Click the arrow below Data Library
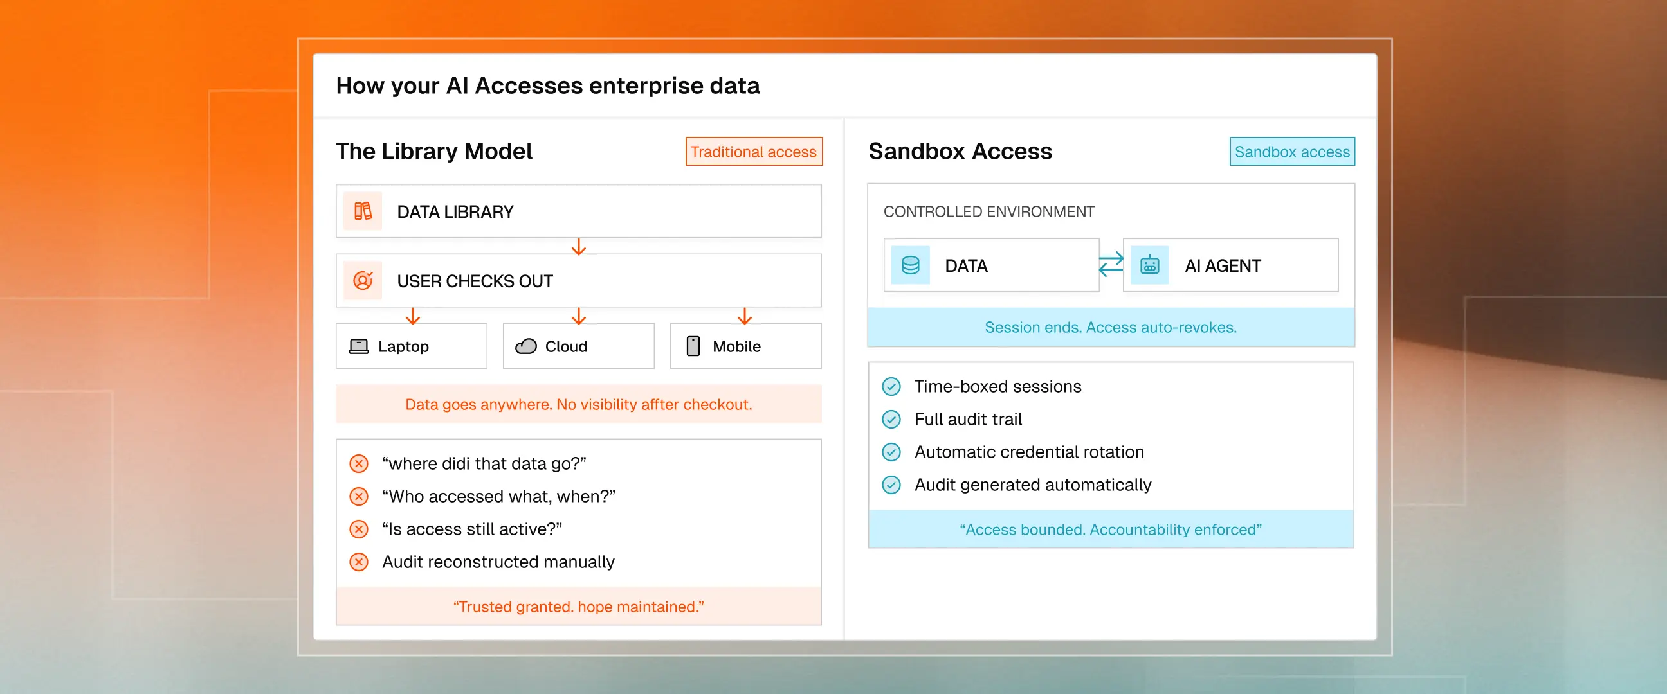 pos(579,247)
